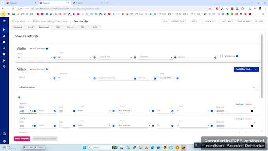This screenshot has width=268, height=151.
Task: Open the audio codec aac dropdown
Action: [x=74, y=57]
